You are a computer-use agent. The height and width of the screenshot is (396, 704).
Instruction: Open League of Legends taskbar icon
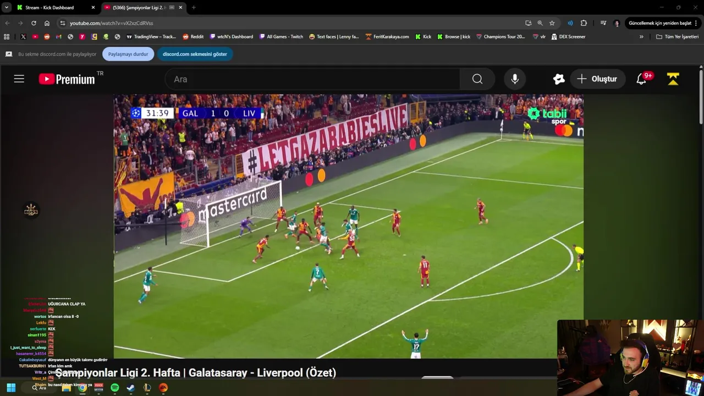[x=147, y=388]
